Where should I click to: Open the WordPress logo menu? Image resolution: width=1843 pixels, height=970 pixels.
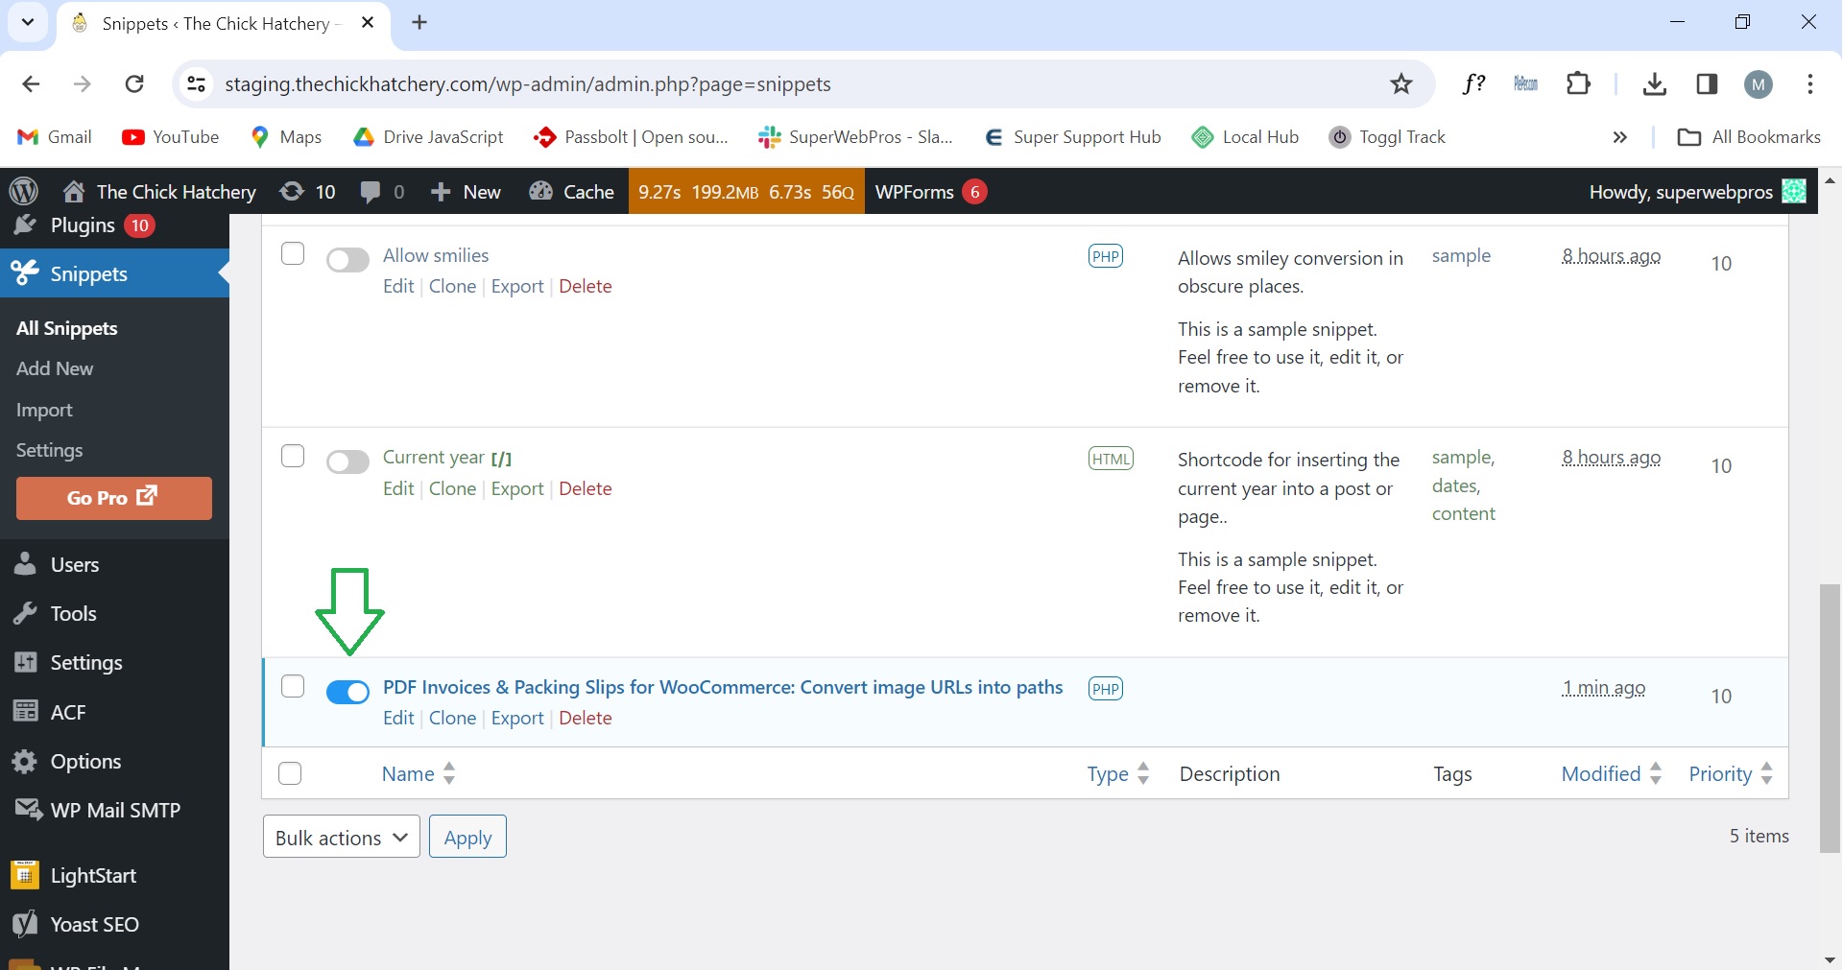24,191
